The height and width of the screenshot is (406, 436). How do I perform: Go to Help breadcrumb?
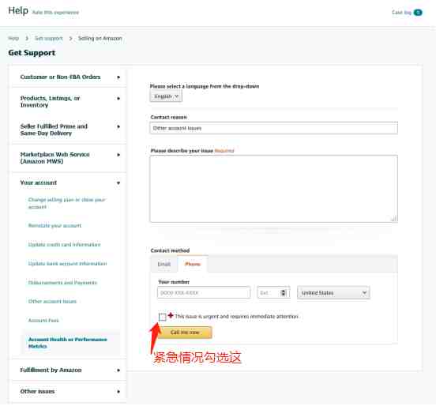click(x=13, y=39)
